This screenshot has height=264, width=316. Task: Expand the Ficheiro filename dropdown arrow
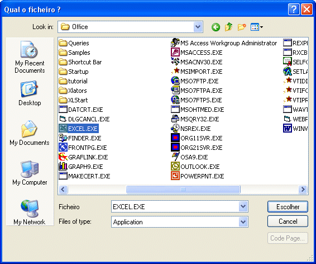243,206
